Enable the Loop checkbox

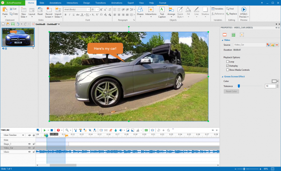click(227, 61)
